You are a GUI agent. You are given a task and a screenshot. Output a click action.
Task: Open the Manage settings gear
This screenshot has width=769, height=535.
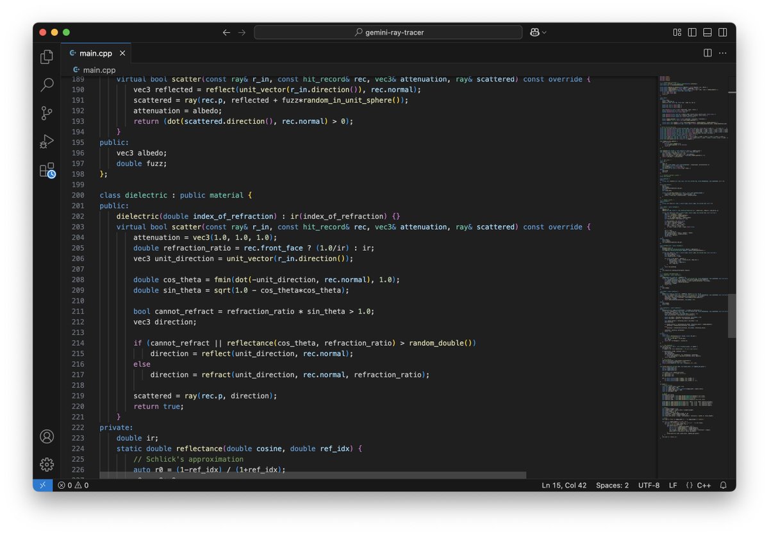[x=46, y=464]
